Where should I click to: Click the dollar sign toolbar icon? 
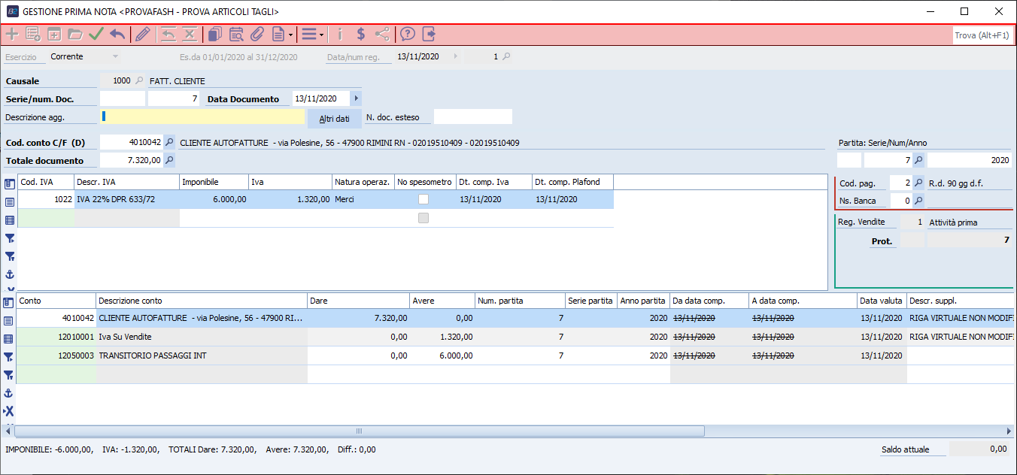pos(361,34)
